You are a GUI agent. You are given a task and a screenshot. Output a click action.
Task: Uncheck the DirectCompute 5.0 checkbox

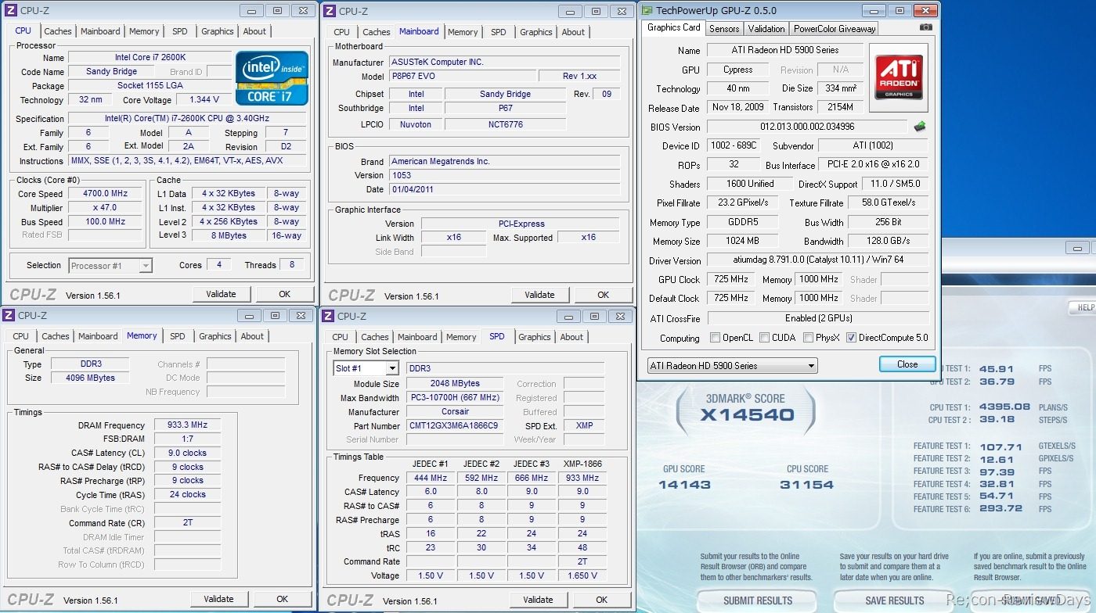pyautogui.click(x=851, y=338)
